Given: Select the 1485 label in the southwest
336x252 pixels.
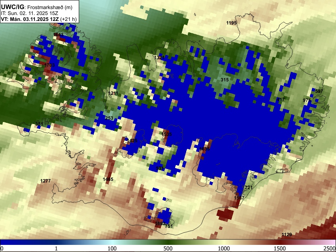Looking at the screenshot, I should [108, 179].
